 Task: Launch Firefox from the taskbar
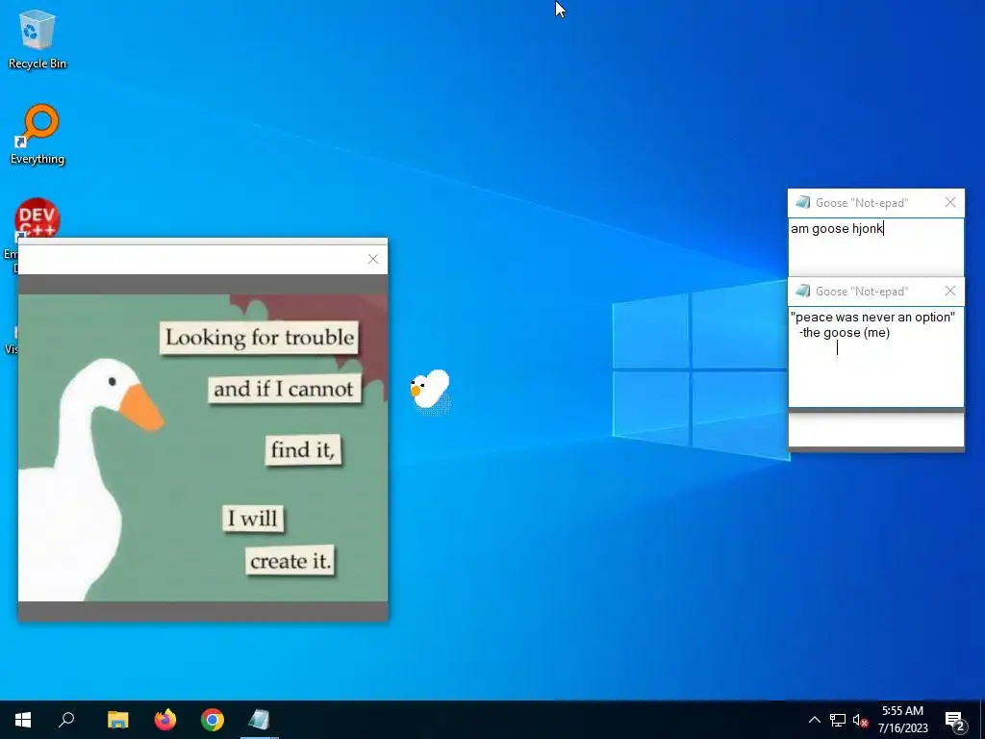click(x=165, y=720)
